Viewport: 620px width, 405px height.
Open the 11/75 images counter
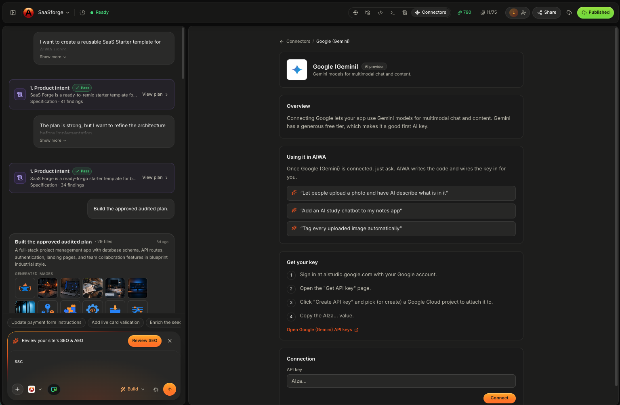click(x=489, y=13)
